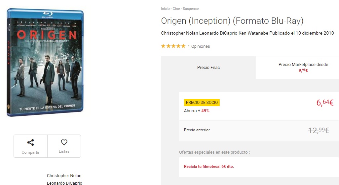The width and height of the screenshot is (339, 185).
Task: Click Leonardo DiCaprio below the share buttons
Action: tap(64, 183)
